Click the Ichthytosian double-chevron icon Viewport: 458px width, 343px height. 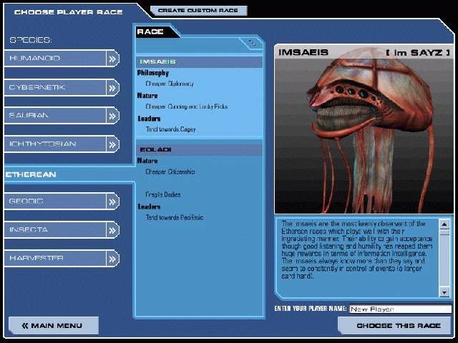(112, 144)
